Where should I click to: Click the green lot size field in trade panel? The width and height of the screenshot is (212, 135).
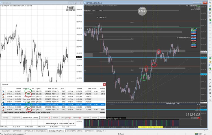[193, 30]
